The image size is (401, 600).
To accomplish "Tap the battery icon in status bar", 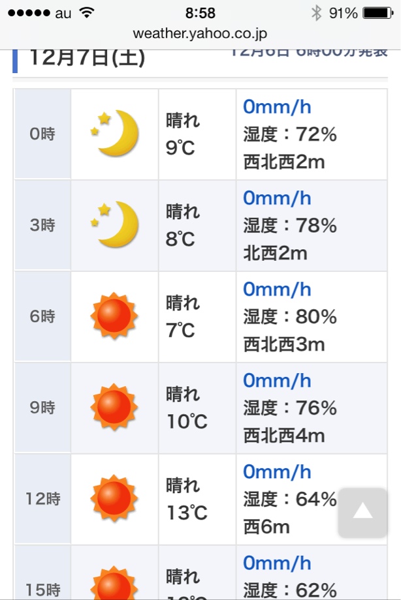I will pos(378,13).
